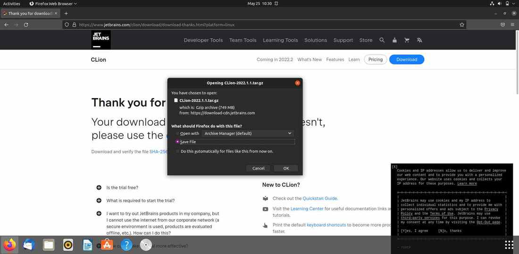The width and height of the screenshot is (519, 254).
Task: Launch Thunderbird mail from the dock
Action: [29, 245]
